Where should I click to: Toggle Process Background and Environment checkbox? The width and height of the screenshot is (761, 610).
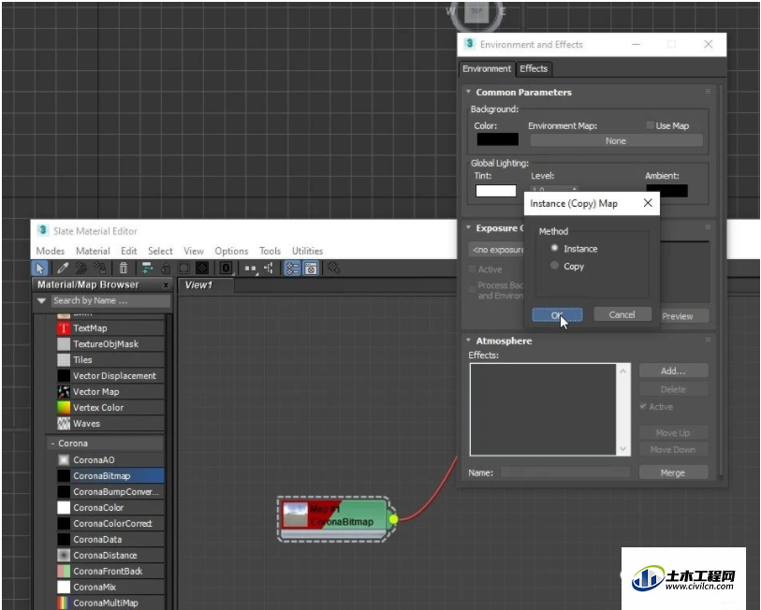472,290
